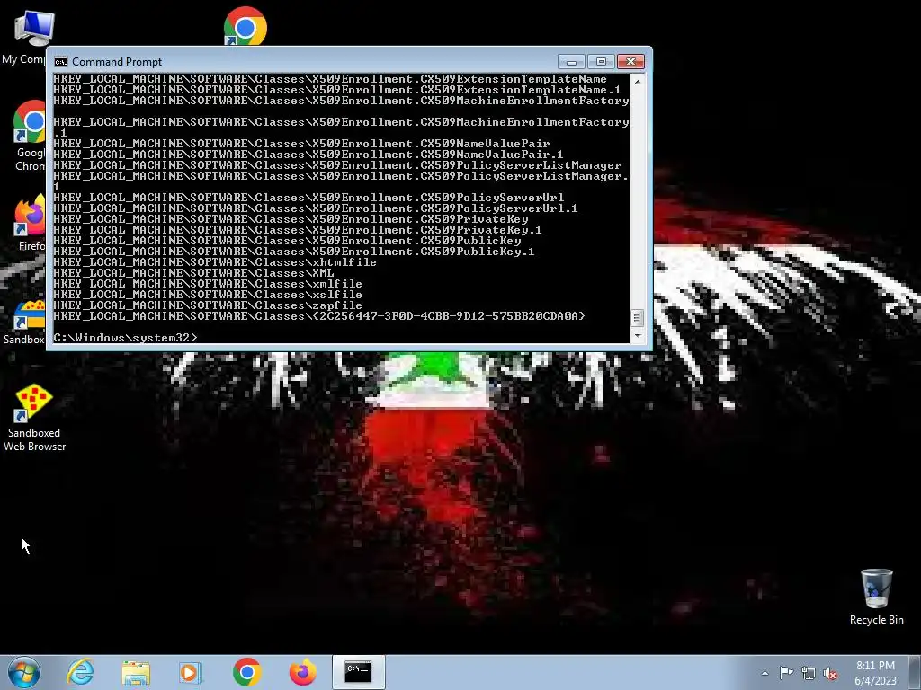Open the Command Prompt title bar system icon
Image resolution: width=921 pixels, height=690 pixels.
[61, 62]
